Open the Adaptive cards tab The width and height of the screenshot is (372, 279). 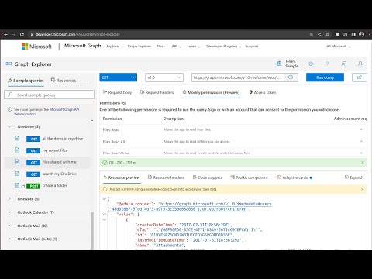294,177
